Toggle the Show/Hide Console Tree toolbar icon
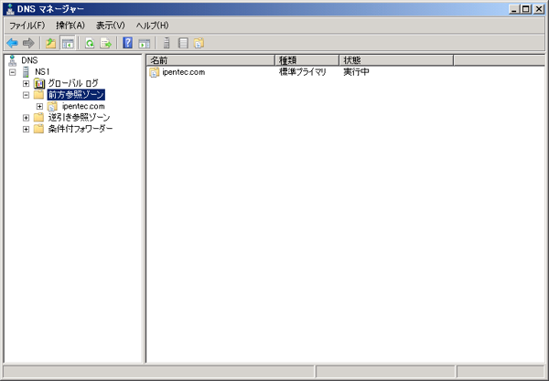This screenshot has width=549, height=381. [68, 43]
